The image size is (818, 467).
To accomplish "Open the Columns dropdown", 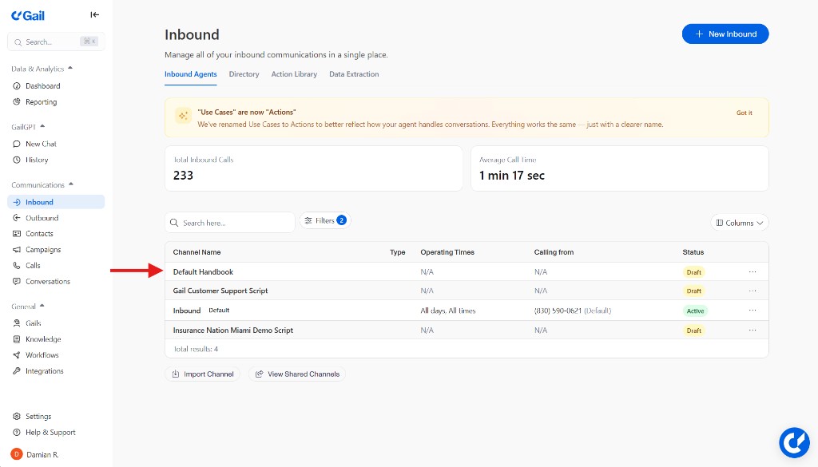I will (739, 223).
